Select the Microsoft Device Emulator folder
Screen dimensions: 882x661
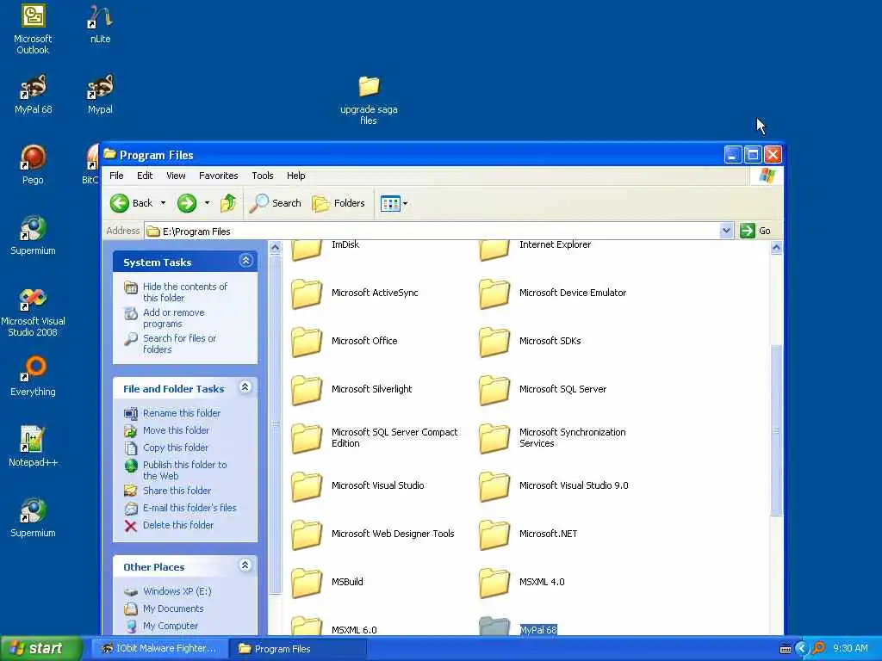(x=553, y=293)
